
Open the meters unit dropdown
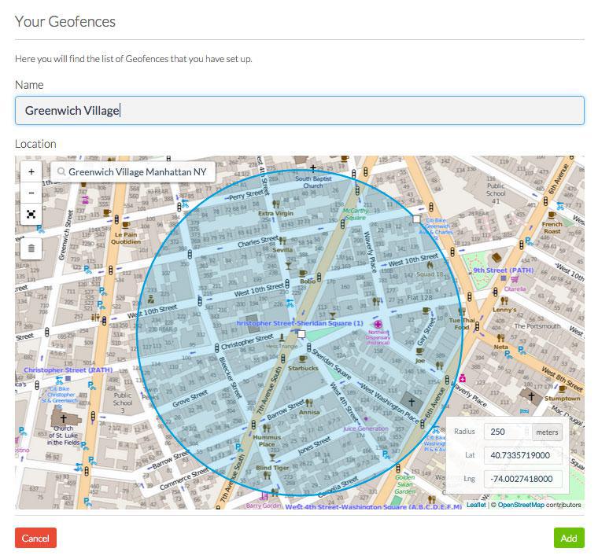(x=546, y=432)
